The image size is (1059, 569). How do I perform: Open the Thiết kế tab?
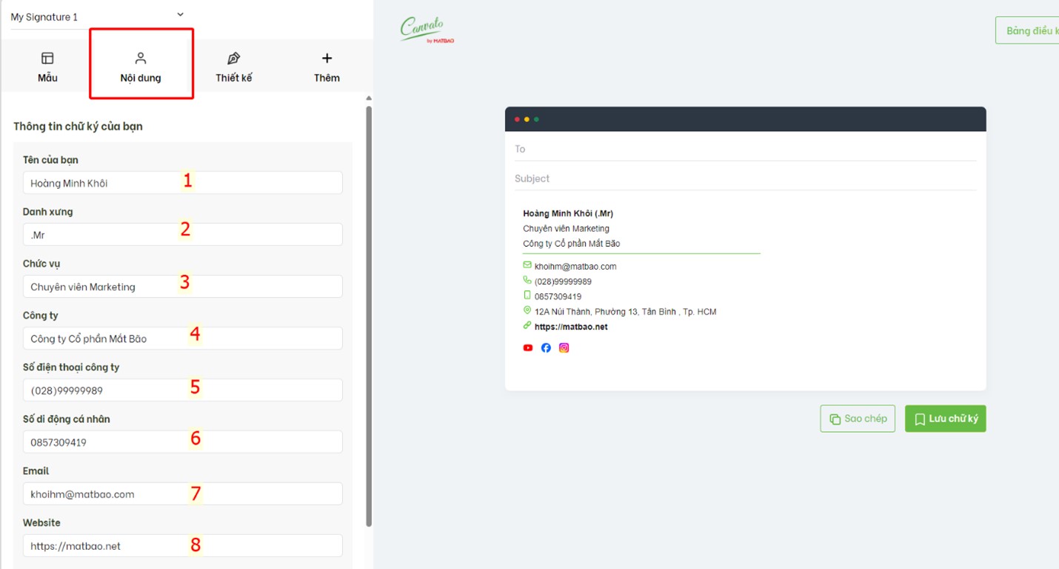pos(234,67)
